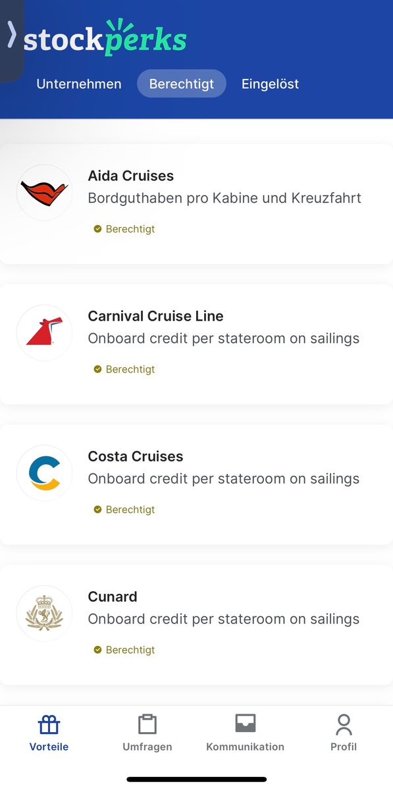The height and width of the screenshot is (790, 393).
Task: Open the Aida Cruises title
Action: tap(131, 176)
